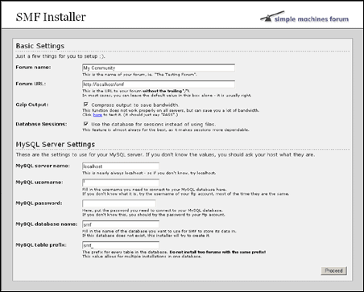
Task: Click the 'Basic Settings' section heading
Action: coord(40,46)
